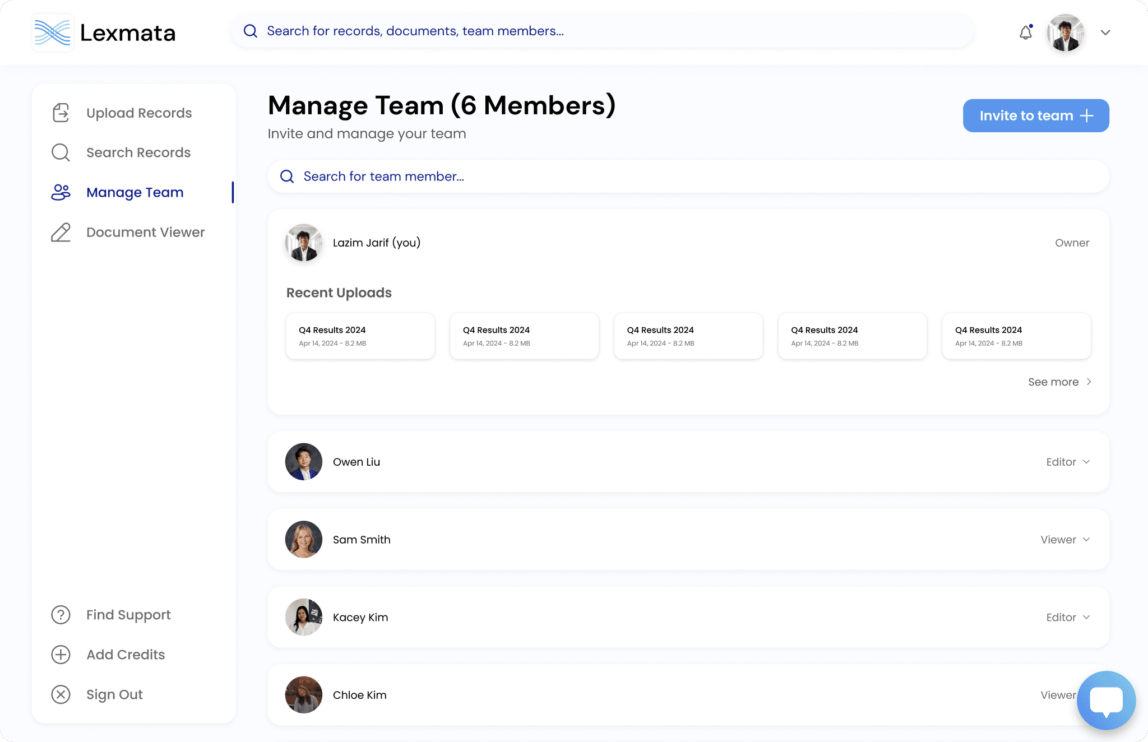Click the Upload Records sidebar icon

61,113
